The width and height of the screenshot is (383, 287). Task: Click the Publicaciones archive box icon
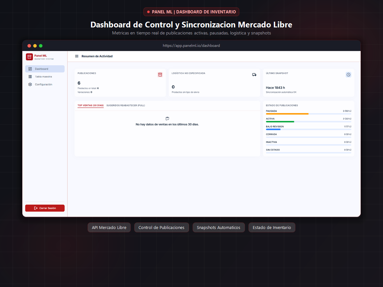(x=160, y=75)
